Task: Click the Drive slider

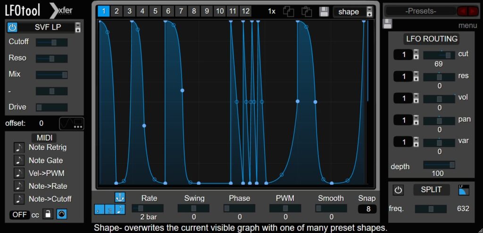Action: pyautogui.click(x=52, y=107)
